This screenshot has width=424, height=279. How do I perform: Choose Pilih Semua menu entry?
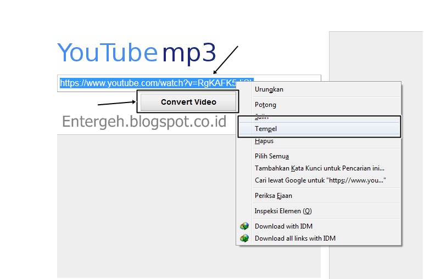click(x=319, y=156)
